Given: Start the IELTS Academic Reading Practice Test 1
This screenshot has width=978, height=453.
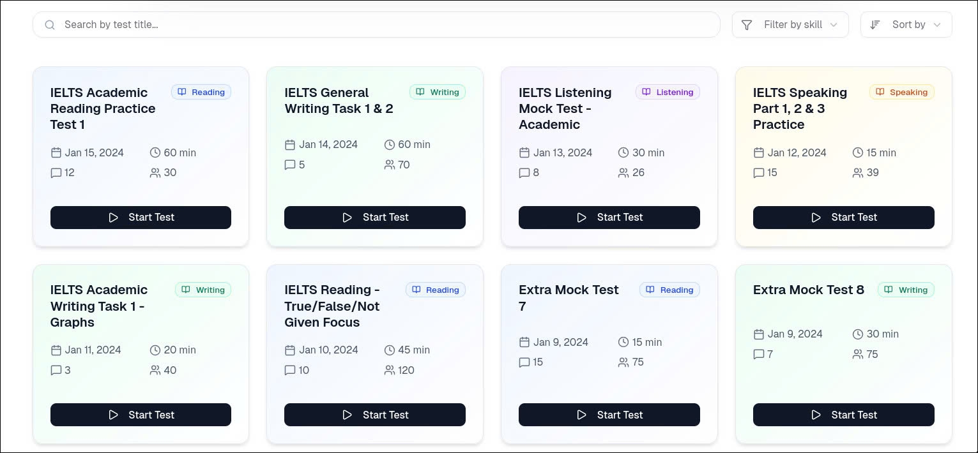Looking at the screenshot, I should (141, 218).
